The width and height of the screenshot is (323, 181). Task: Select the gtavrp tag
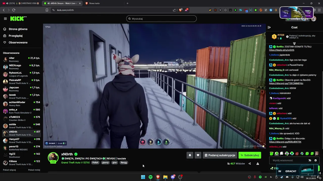click(105, 163)
